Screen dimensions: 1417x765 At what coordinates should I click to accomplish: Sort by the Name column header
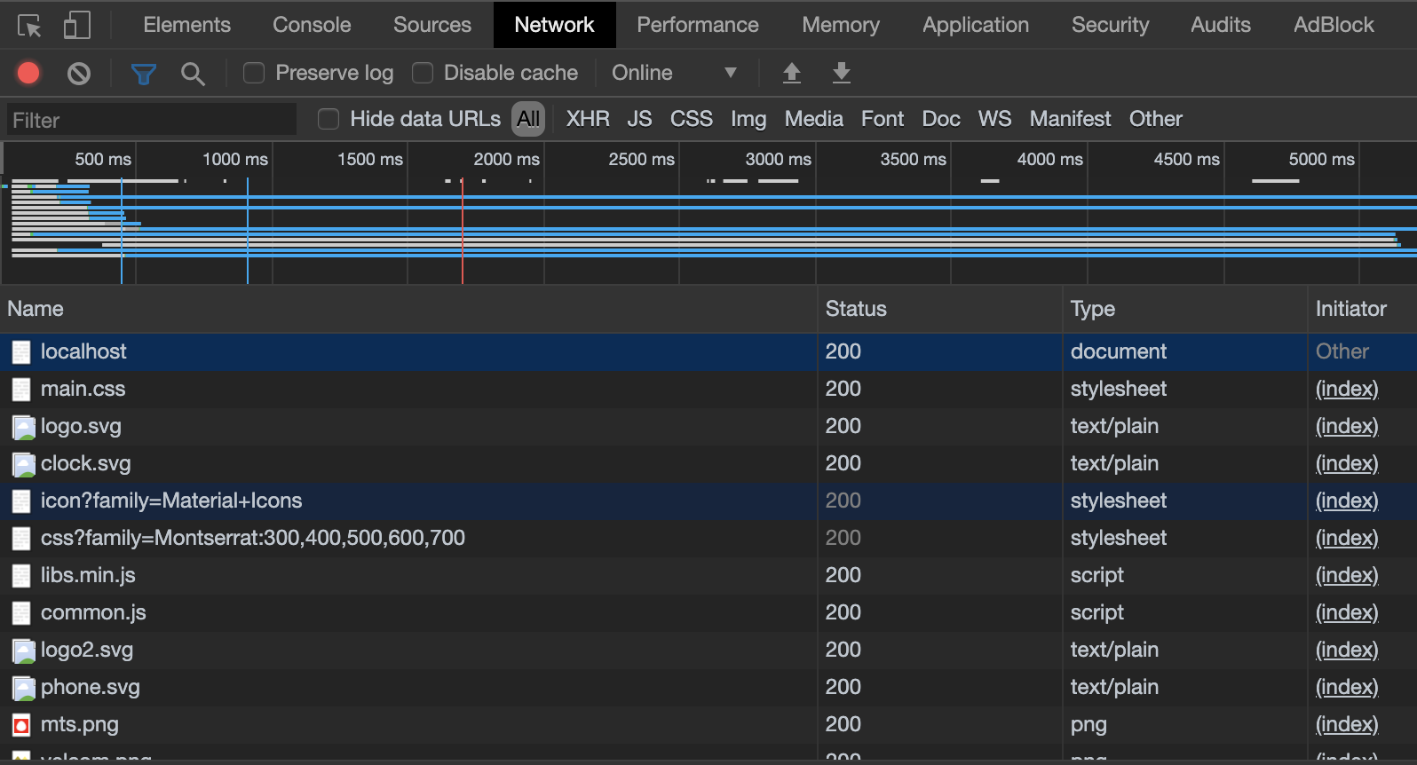(408, 309)
